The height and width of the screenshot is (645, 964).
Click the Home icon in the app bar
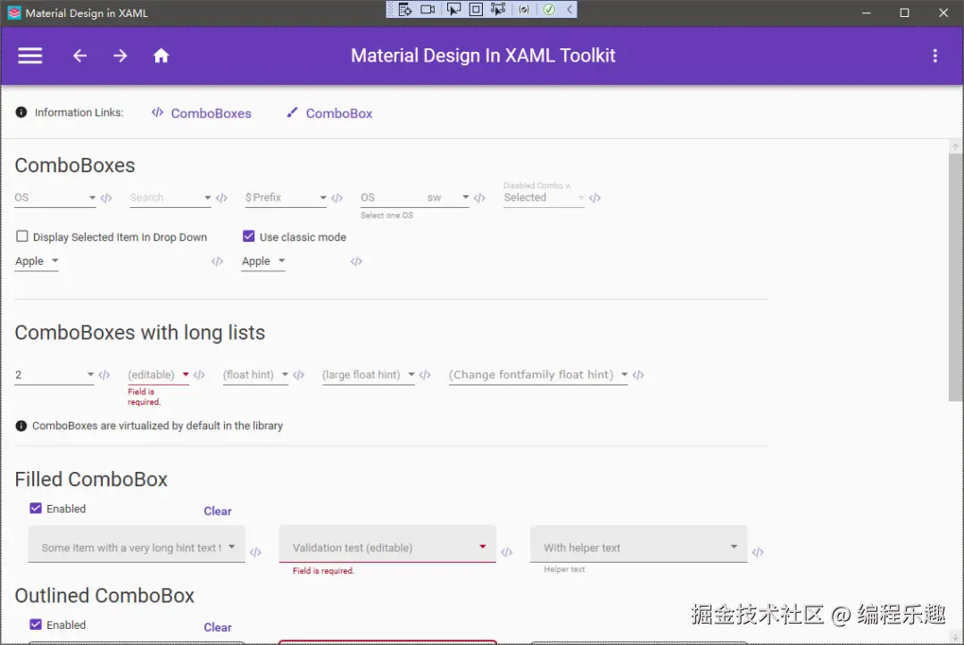(x=161, y=56)
